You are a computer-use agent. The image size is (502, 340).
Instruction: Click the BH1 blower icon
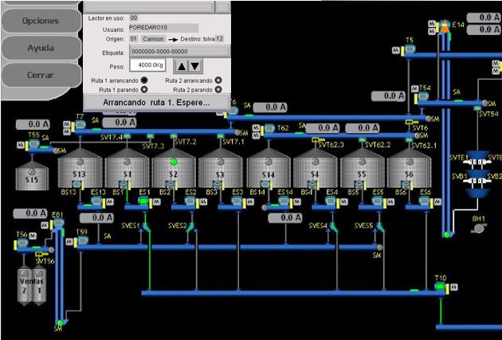(x=478, y=228)
